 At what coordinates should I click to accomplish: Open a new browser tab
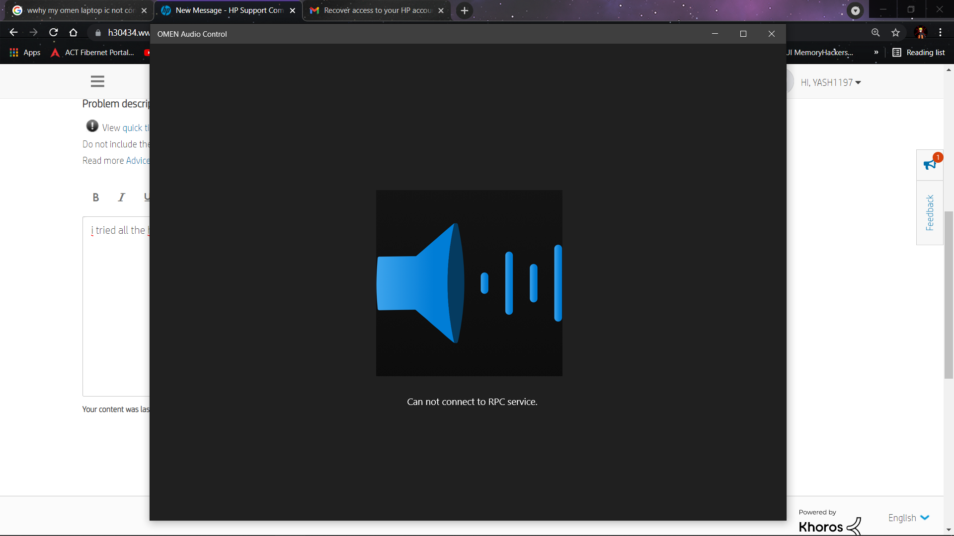pyautogui.click(x=464, y=10)
